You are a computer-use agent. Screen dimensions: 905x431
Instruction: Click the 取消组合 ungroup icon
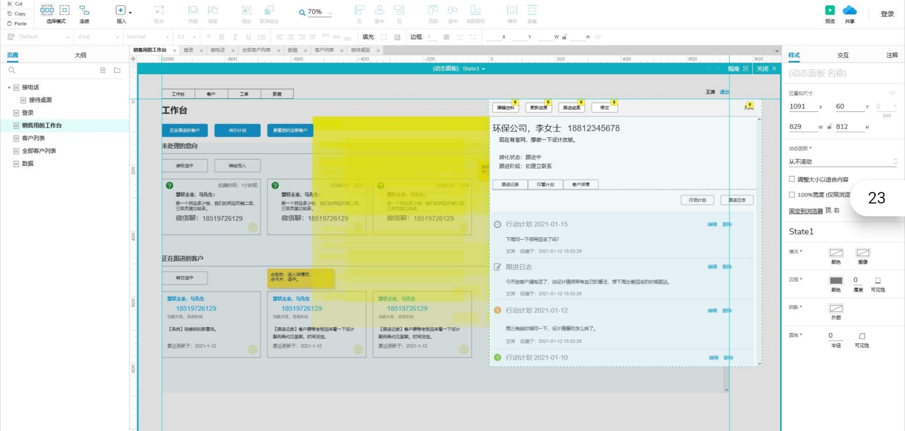(x=269, y=10)
